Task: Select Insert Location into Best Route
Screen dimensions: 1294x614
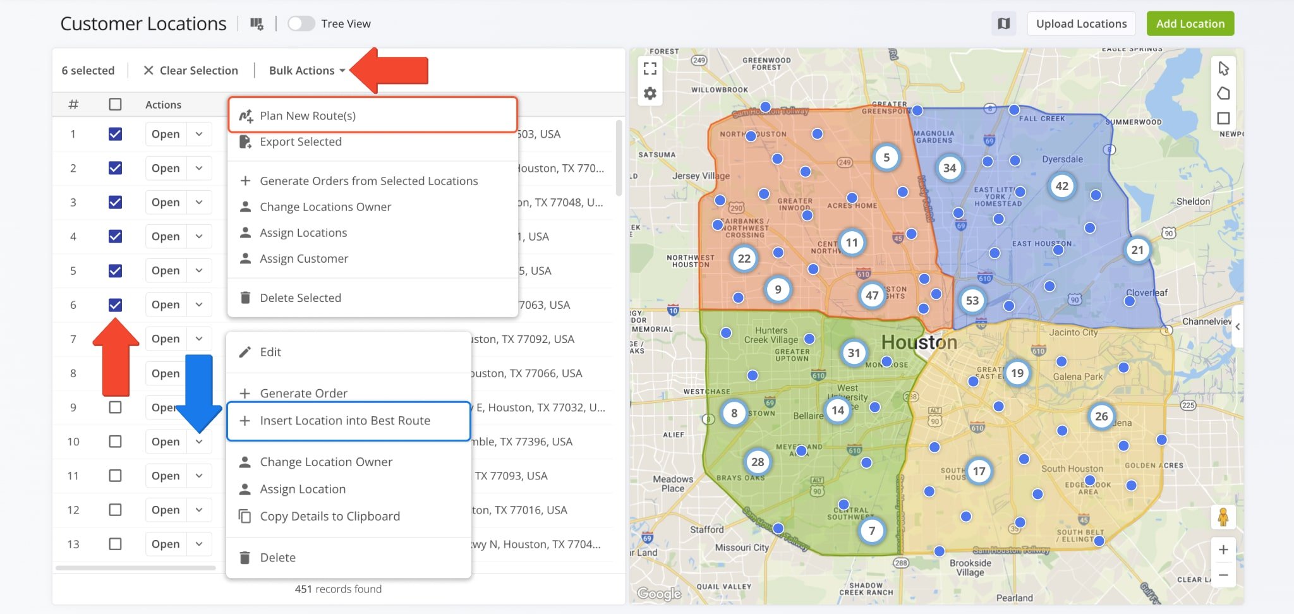Action: click(x=349, y=421)
